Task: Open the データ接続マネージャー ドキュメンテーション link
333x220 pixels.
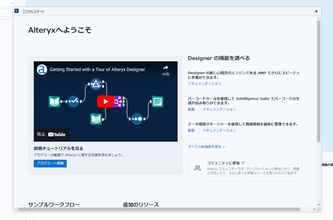Action: tap(219, 130)
